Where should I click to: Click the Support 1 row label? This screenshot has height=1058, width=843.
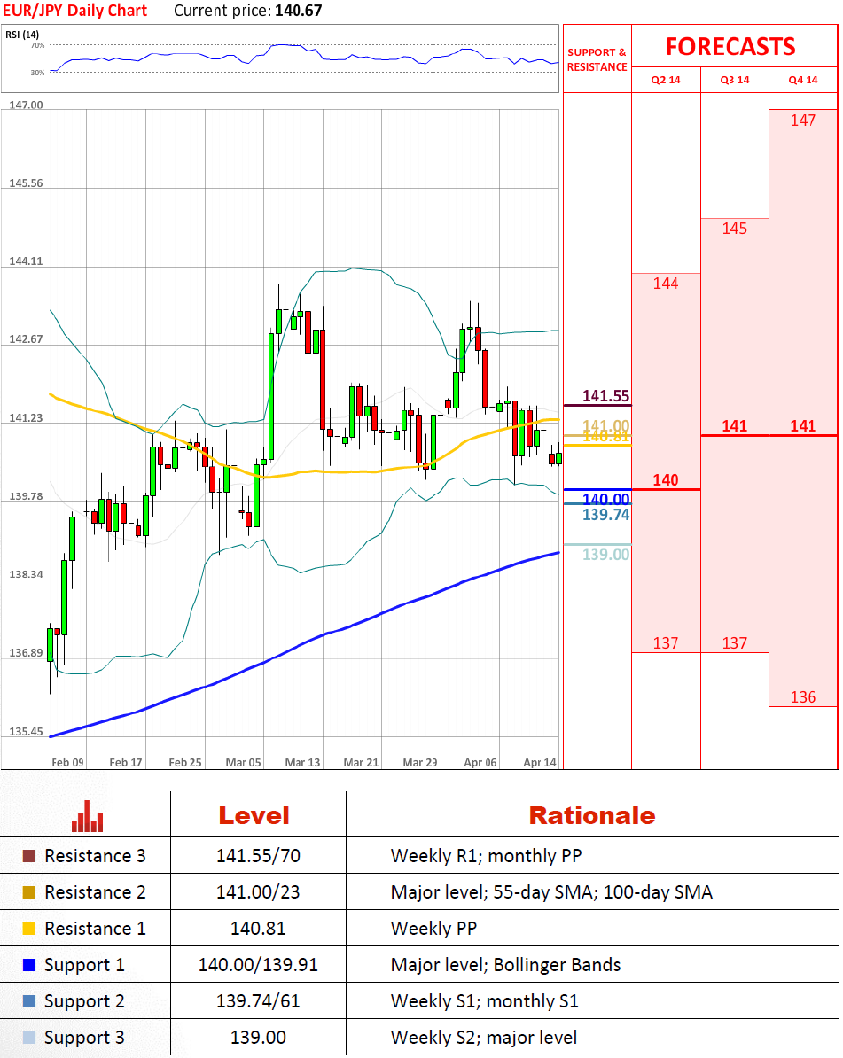click(x=84, y=966)
